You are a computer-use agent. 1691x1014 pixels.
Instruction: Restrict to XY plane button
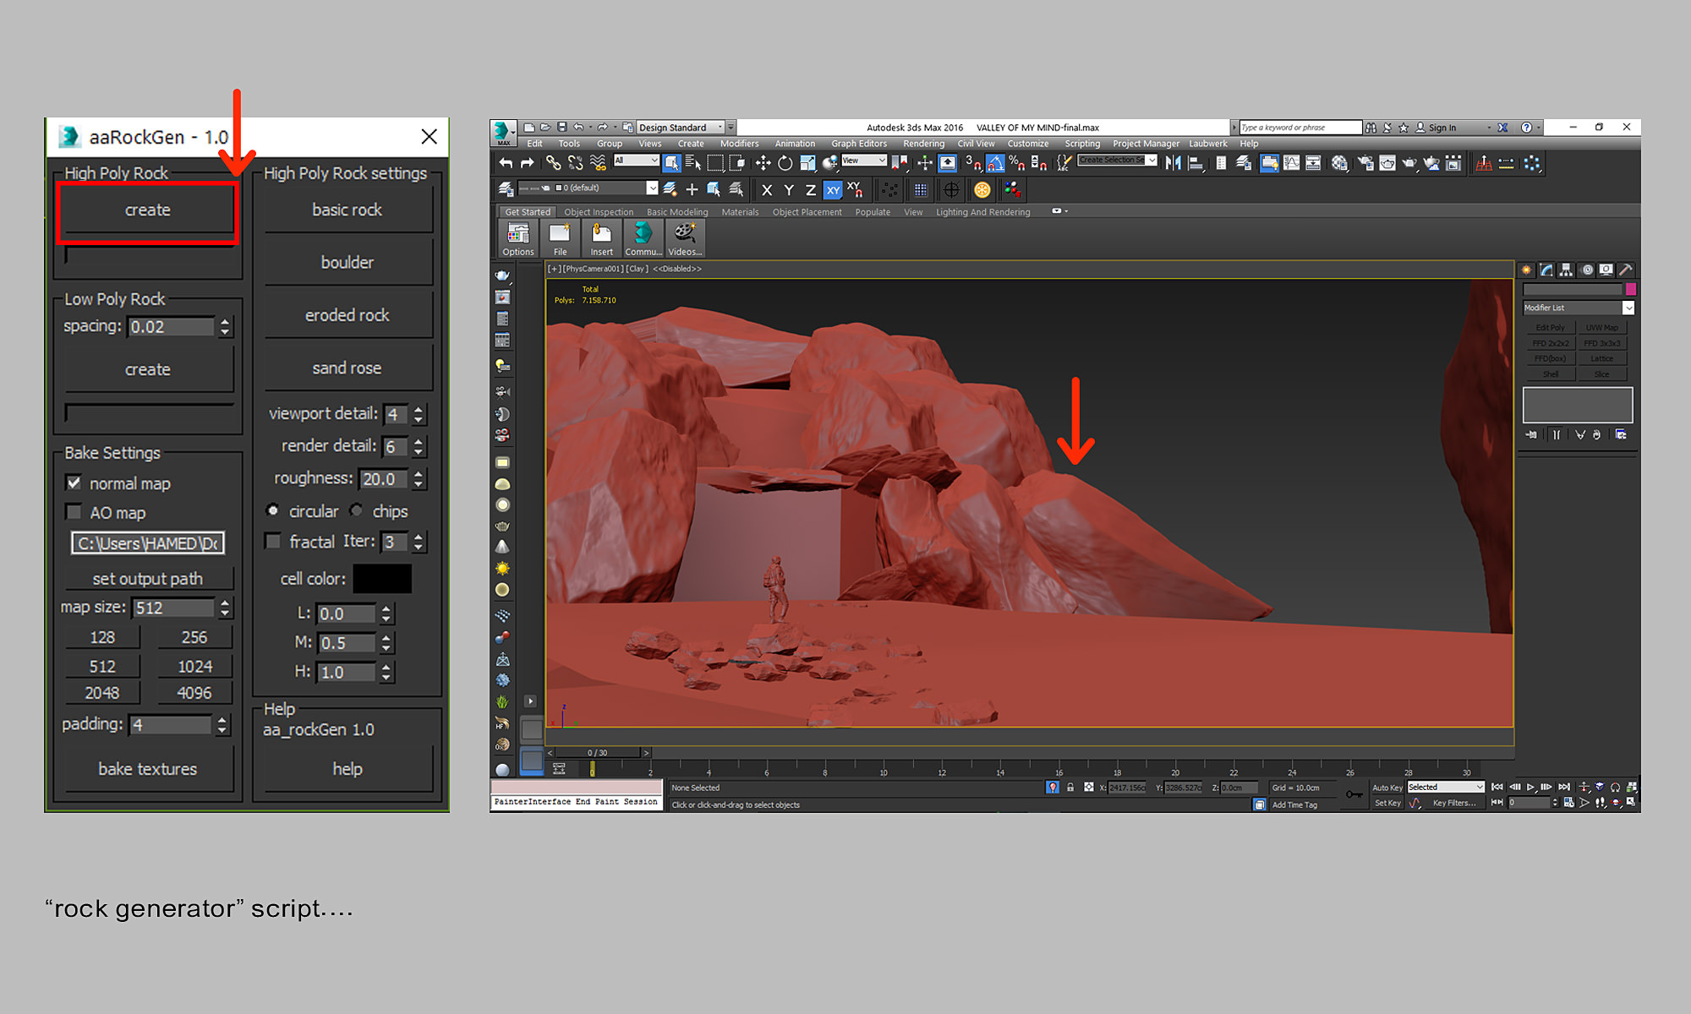pyautogui.click(x=833, y=190)
